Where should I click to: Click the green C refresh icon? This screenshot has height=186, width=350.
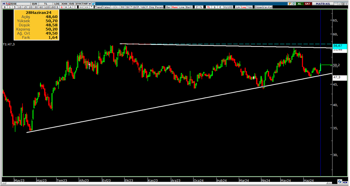coord(294,4)
